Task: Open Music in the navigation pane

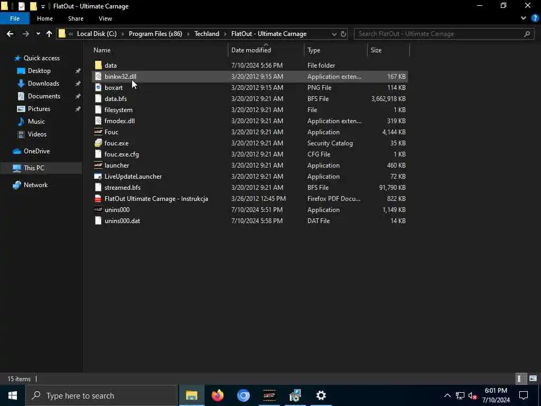Action: point(36,122)
